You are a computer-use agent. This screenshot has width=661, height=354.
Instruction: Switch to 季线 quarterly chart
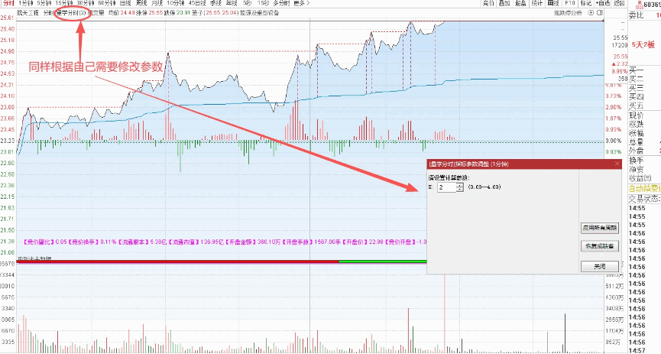215,3
